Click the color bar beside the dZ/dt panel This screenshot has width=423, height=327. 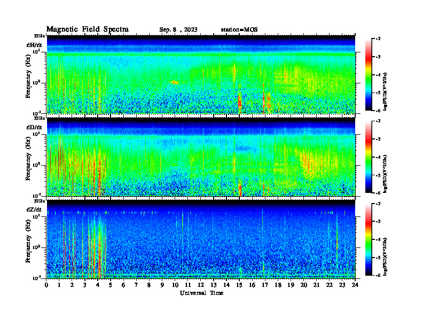pyautogui.click(x=369, y=239)
